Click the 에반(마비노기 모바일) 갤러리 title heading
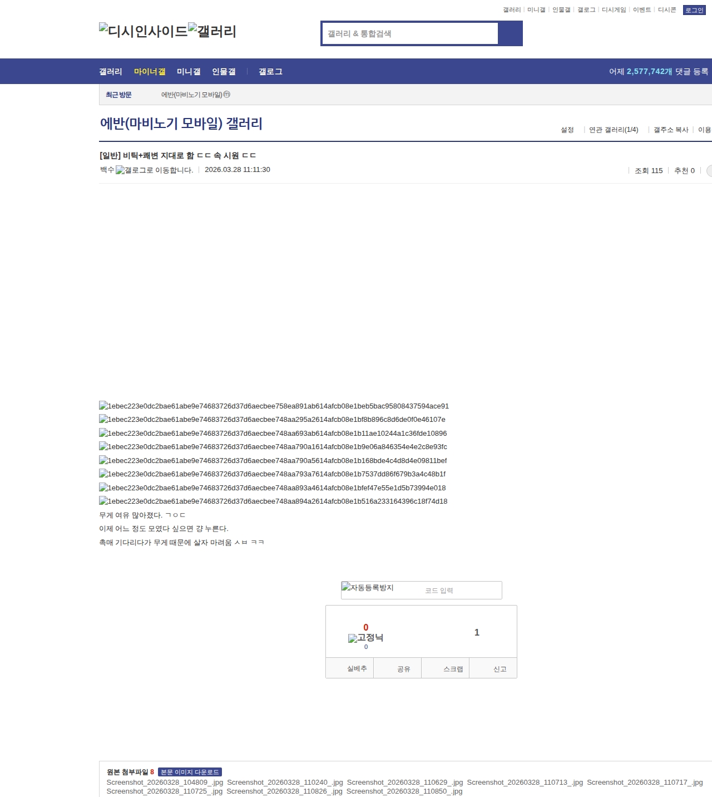Viewport: 712px width, 797px height. coord(181,123)
